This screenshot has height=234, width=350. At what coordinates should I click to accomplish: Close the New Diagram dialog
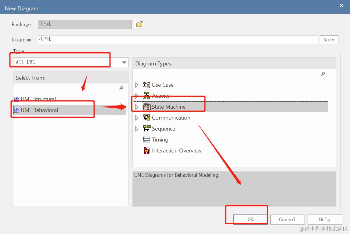(341, 5)
